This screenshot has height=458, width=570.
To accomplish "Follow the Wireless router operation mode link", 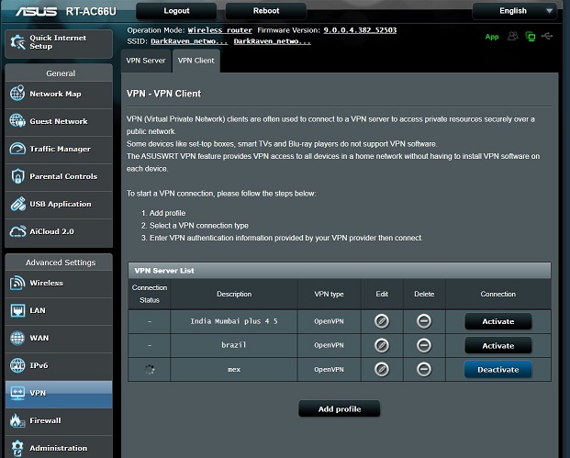I will pyautogui.click(x=220, y=30).
